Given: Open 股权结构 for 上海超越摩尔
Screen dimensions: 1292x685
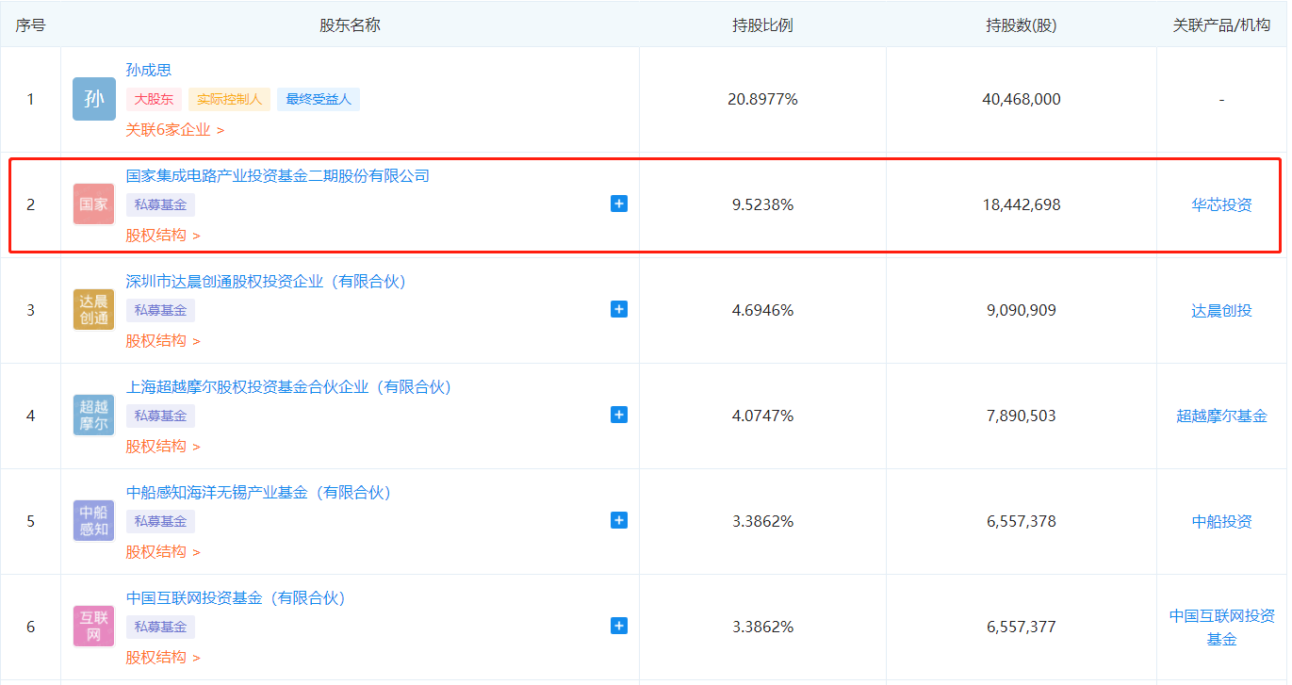Looking at the screenshot, I should click(x=163, y=447).
